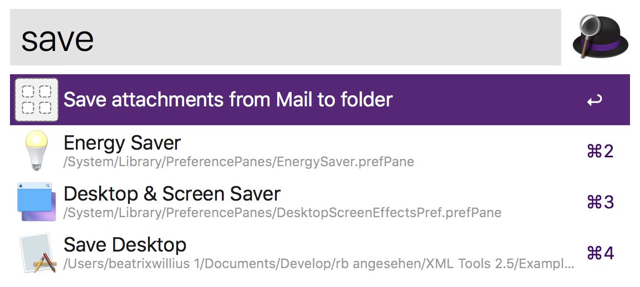Open the Energy Saver result
This screenshot has width=640, height=287.
point(122,143)
